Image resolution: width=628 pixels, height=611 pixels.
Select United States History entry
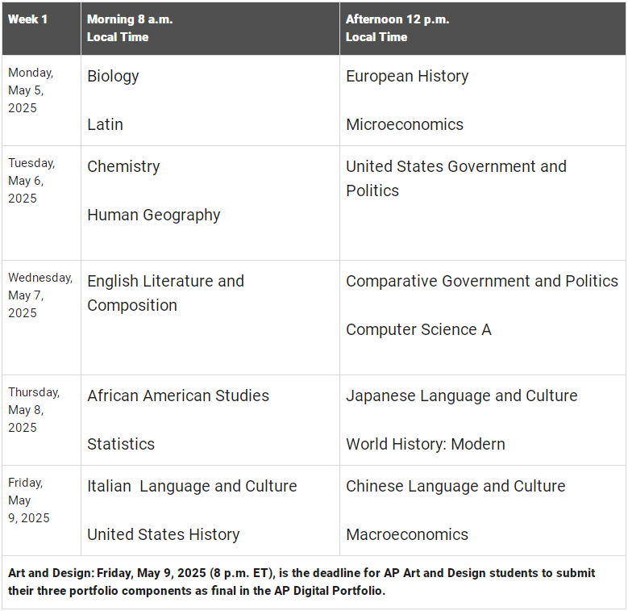click(164, 535)
